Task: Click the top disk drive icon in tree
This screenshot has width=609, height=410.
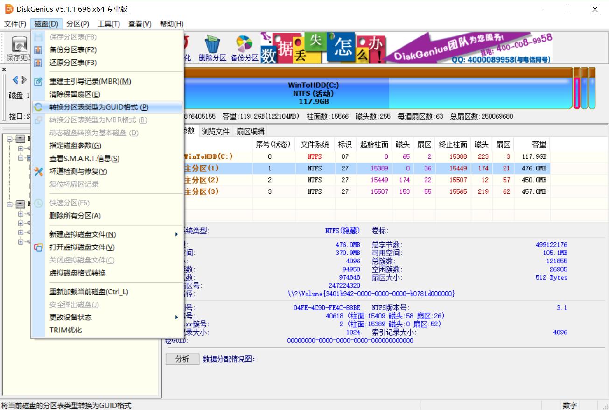Action: (20, 139)
